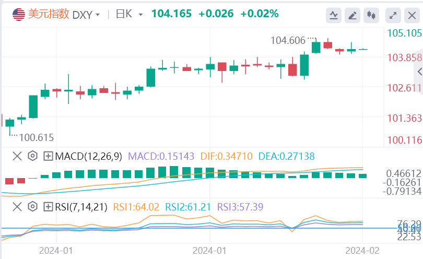Click the 105.105 price axis label

point(404,33)
